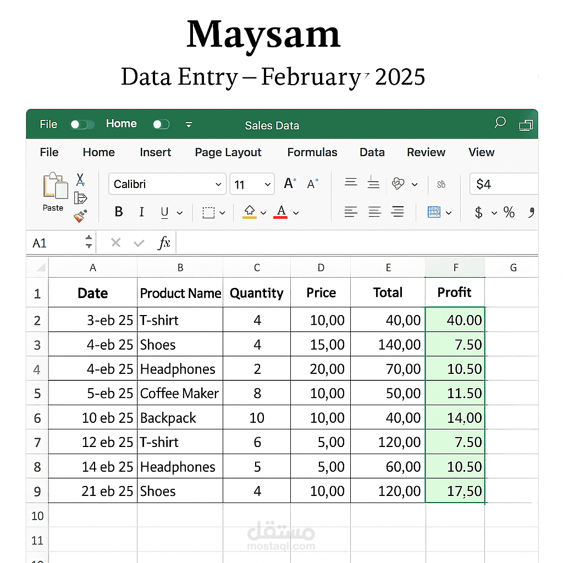Switch to the Formulas tab
Viewport: 563px width, 563px height.
(x=312, y=152)
